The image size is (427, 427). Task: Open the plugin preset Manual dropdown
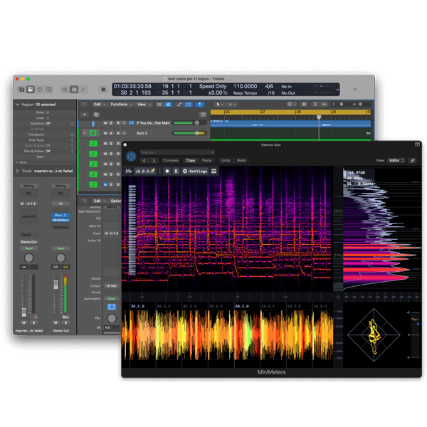[x=177, y=152]
